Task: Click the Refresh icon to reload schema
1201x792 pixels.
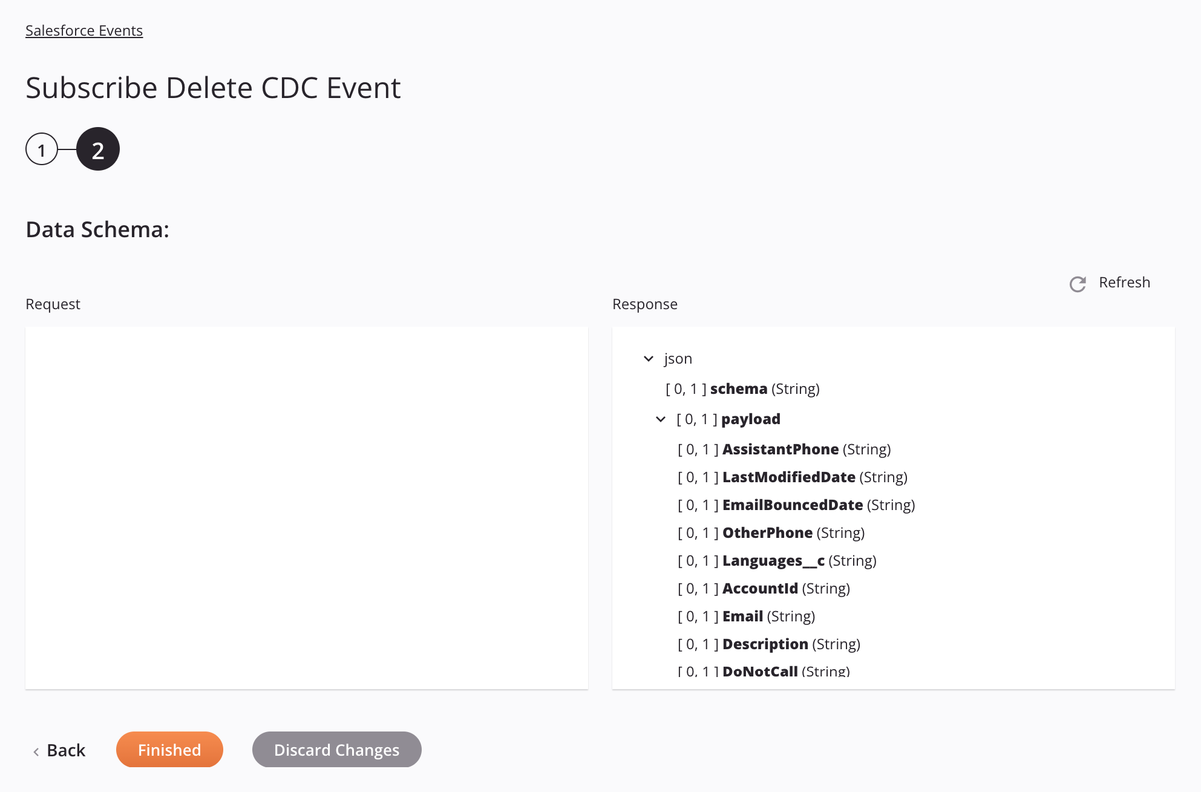Action: tap(1078, 282)
